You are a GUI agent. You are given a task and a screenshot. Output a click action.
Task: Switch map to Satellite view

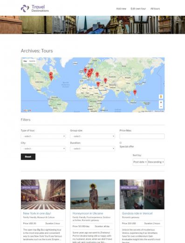click(32, 61)
